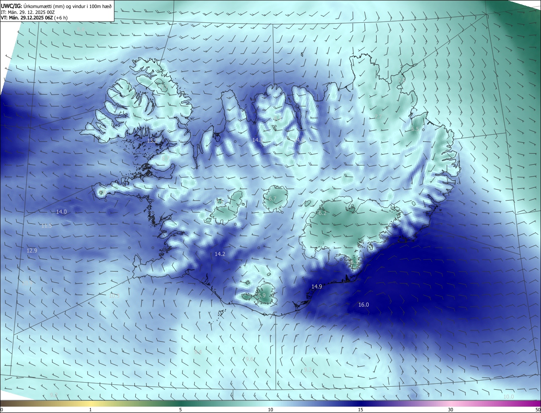Click the 1 tick on the color scale
Viewport: 541px width, 413px height.
point(90,410)
